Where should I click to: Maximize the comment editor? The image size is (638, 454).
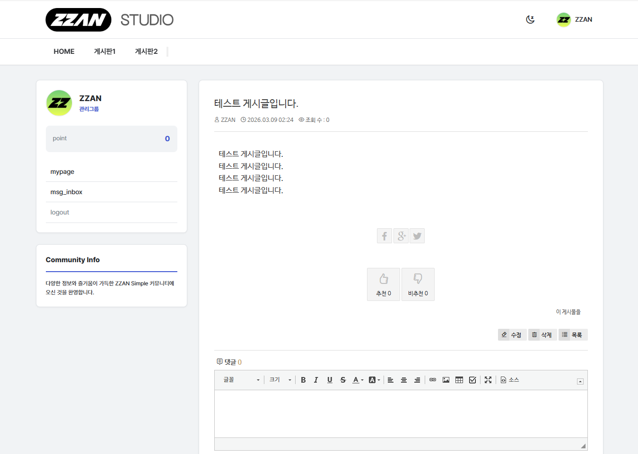488,380
